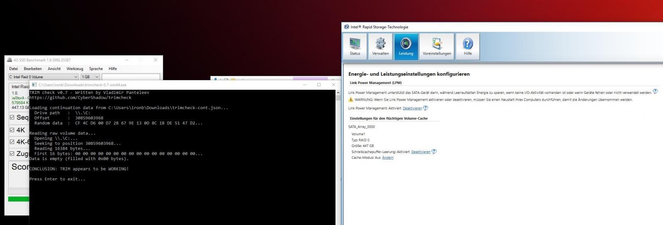This screenshot has height=225, width=663.
Task: Select the Leistung gauge tab
Action: [x=406, y=47]
